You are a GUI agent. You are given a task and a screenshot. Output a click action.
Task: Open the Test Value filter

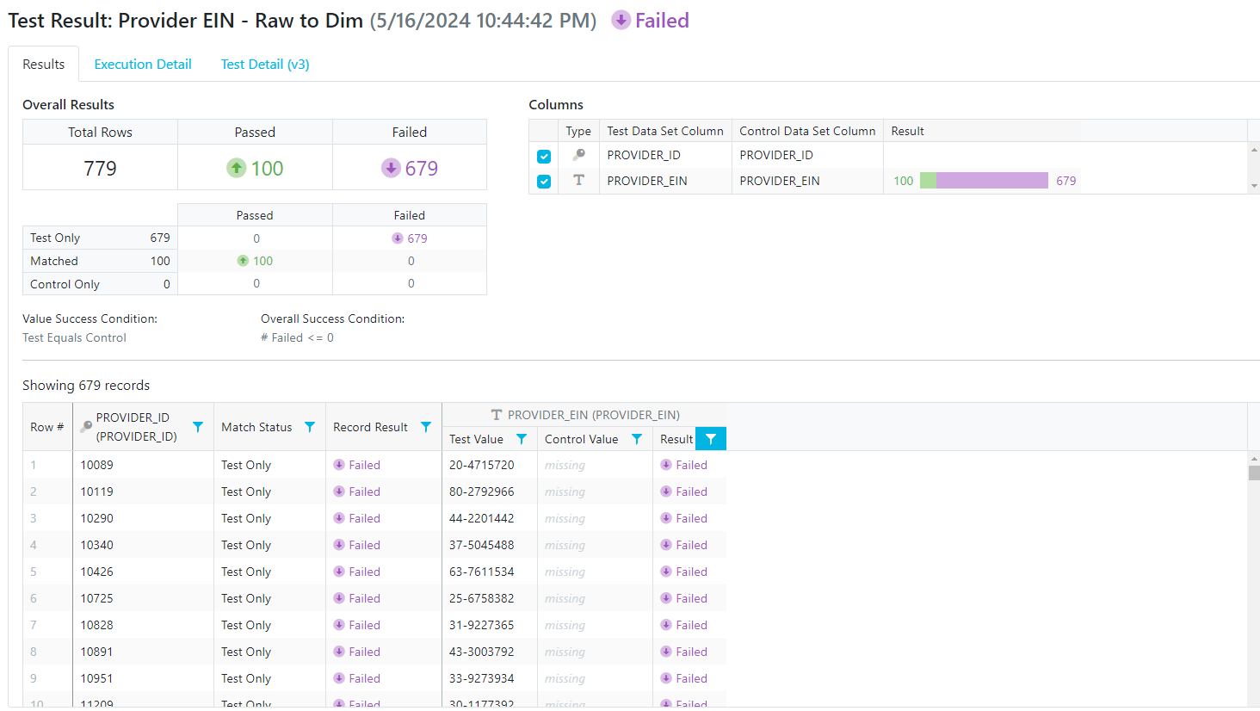coord(522,439)
